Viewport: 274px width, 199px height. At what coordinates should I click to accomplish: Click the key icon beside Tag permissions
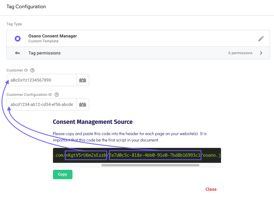point(17,53)
